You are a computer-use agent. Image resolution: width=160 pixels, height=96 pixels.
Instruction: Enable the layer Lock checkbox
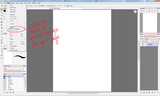tap(156, 41)
